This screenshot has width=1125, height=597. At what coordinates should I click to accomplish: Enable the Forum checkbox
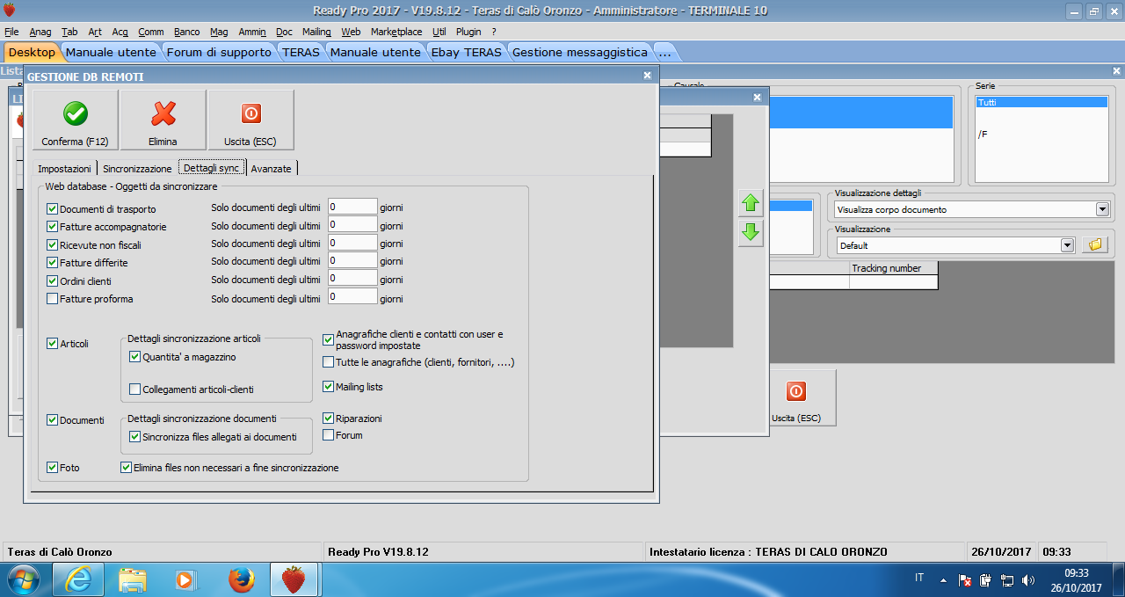pyautogui.click(x=329, y=434)
